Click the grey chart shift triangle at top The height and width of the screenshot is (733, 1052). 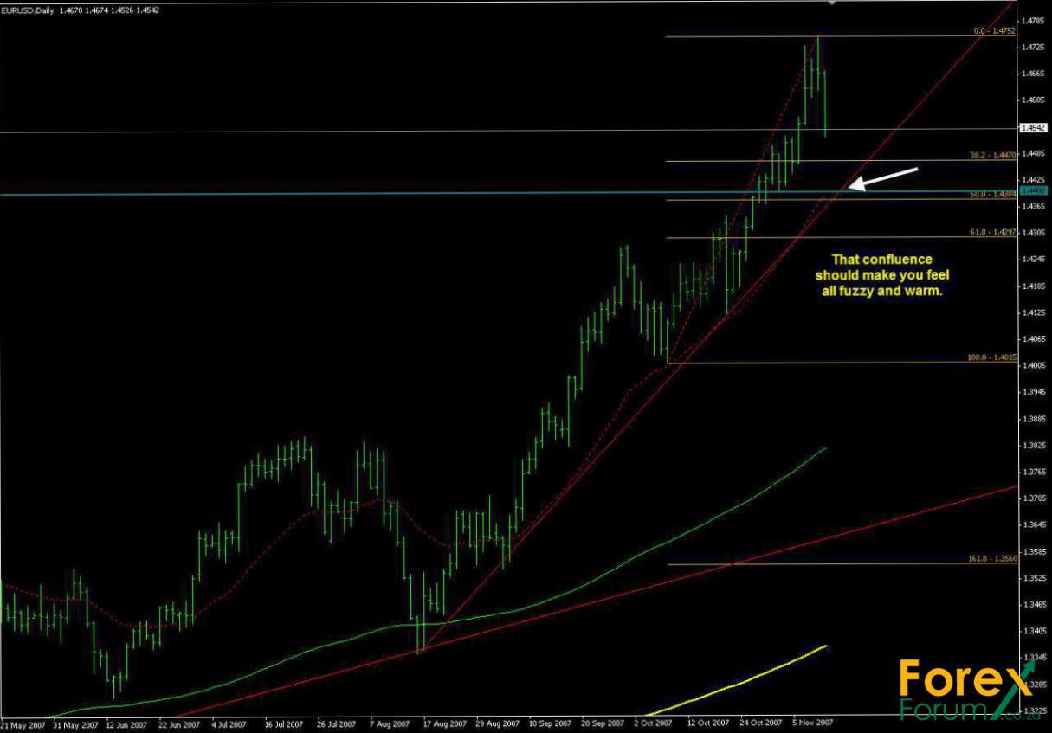tap(832, 3)
